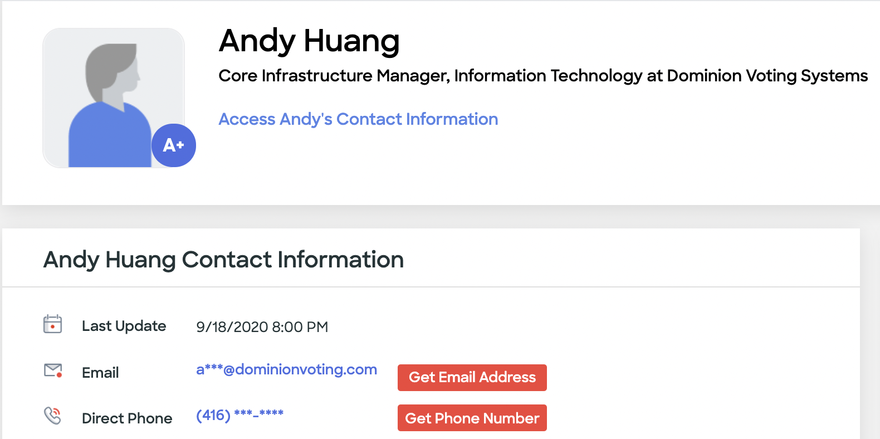Click the Email field label
This screenshot has height=439, width=880.
coord(100,373)
